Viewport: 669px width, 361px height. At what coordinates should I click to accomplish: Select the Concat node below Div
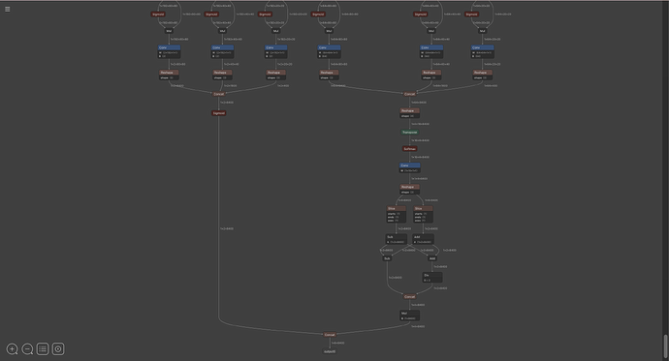[x=409, y=297]
